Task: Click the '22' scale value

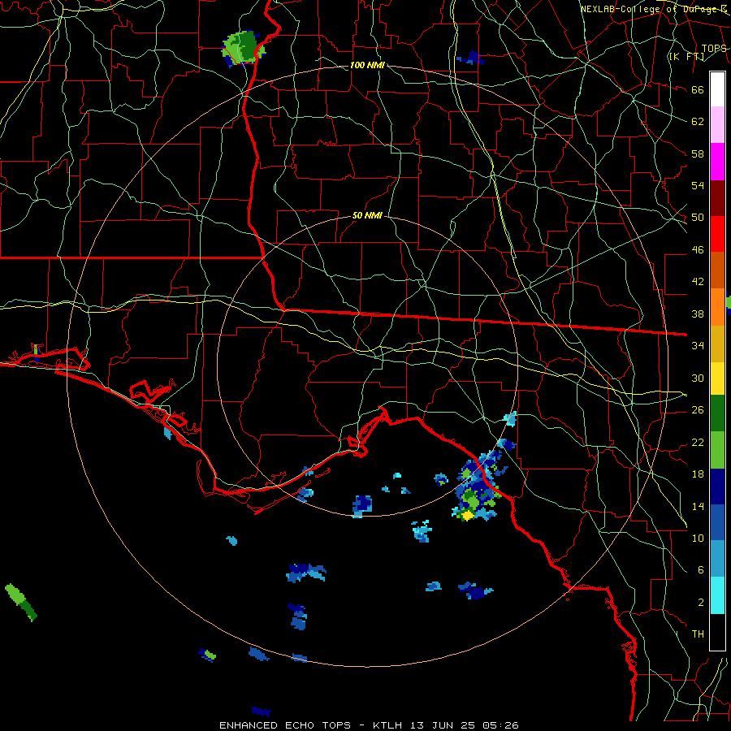Action: click(698, 442)
